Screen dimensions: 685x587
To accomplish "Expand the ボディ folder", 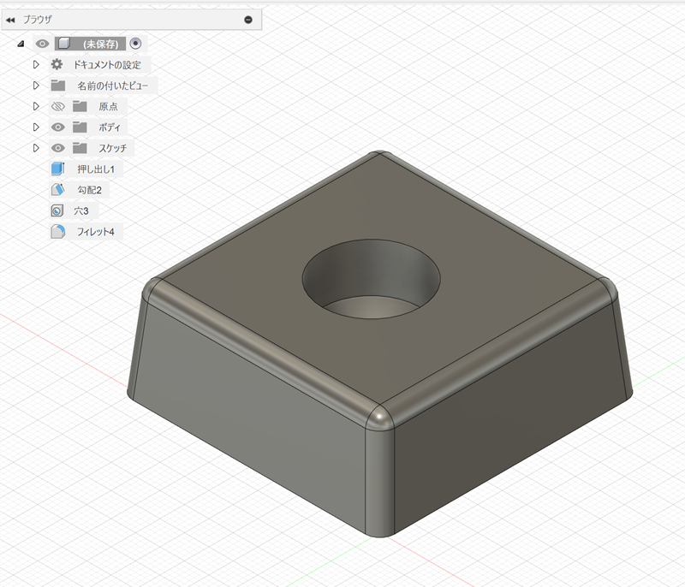I will pos(36,127).
